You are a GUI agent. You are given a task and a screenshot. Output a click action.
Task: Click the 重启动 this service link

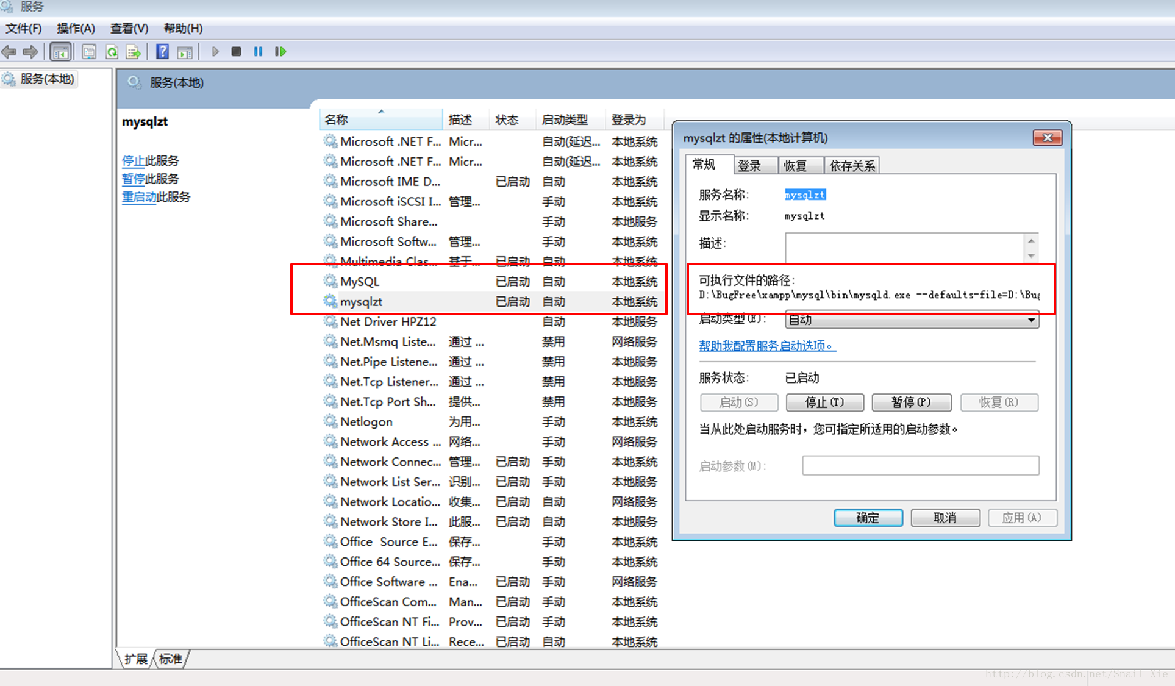pyautogui.click(x=139, y=197)
